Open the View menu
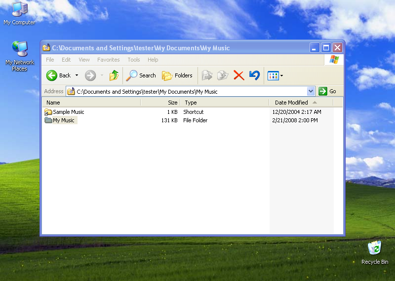This screenshot has height=281, width=395. 84,60
